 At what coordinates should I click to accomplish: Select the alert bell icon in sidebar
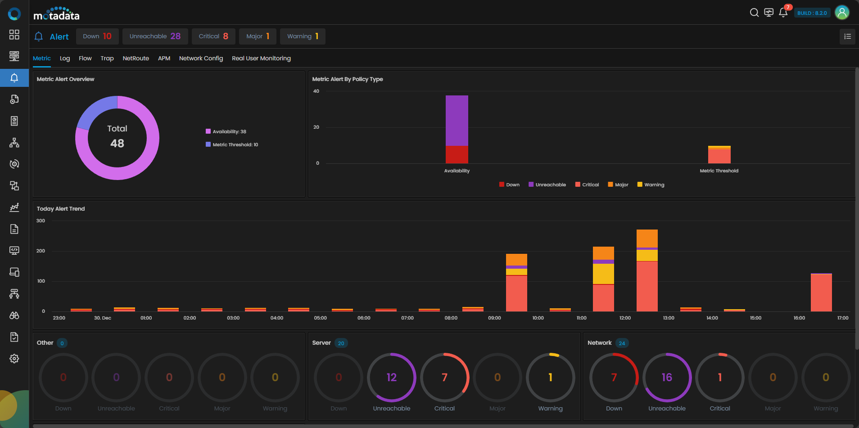[14, 78]
